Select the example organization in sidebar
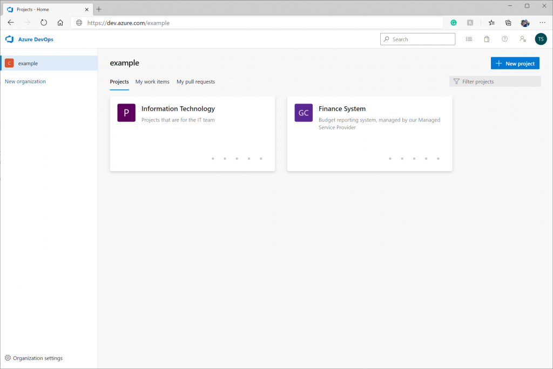 pos(49,63)
